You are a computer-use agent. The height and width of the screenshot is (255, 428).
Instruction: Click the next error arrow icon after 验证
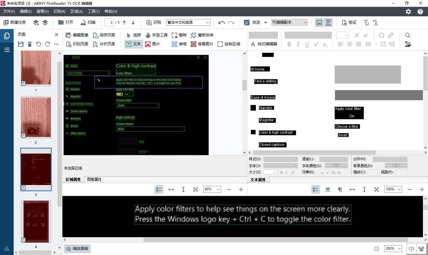pyautogui.click(x=375, y=23)
